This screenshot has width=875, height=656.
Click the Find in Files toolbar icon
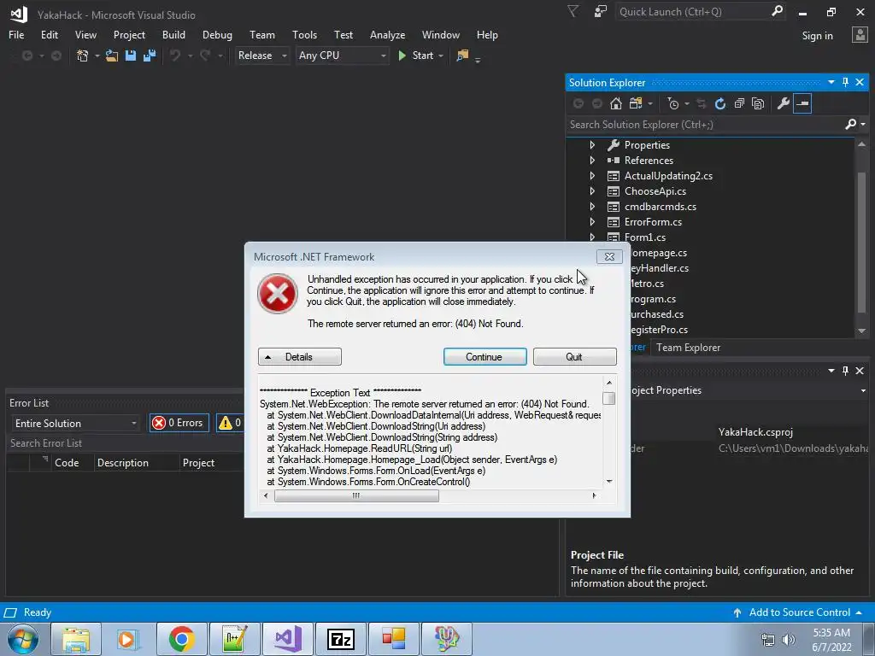coord(462,56)
